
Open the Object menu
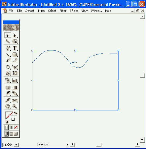point(30,11)
